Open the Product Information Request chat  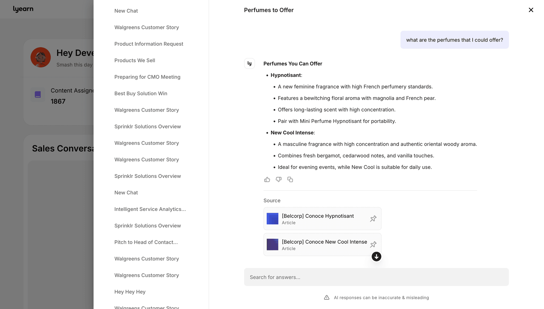click(x=149, y=44)
